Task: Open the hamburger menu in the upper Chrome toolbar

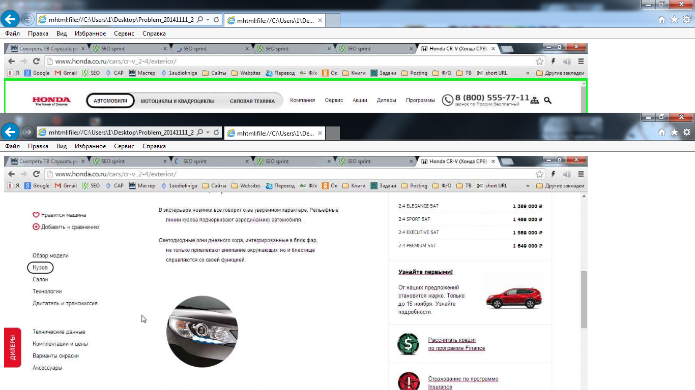Action: click(581, 61)
